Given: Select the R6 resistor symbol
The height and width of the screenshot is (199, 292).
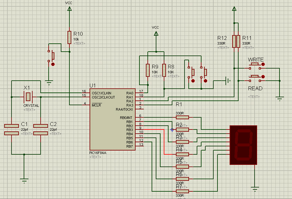Looking at the screenshot, I should tap(182, 179).
